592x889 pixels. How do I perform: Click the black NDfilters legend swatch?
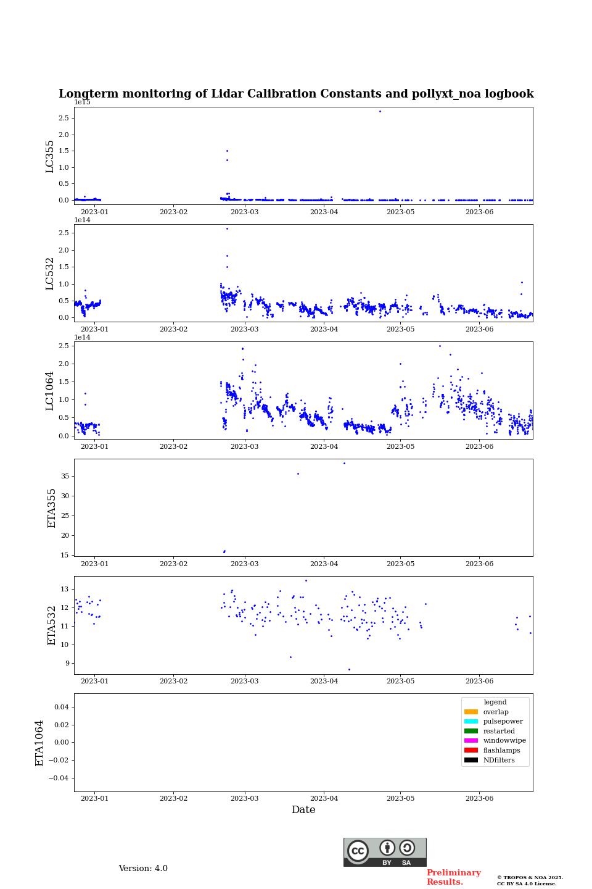[471, 760]
